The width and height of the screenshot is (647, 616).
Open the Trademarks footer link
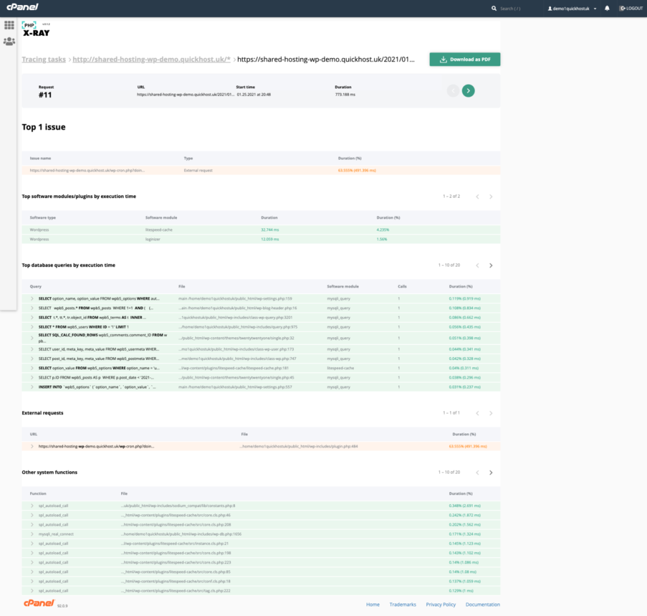402,605
